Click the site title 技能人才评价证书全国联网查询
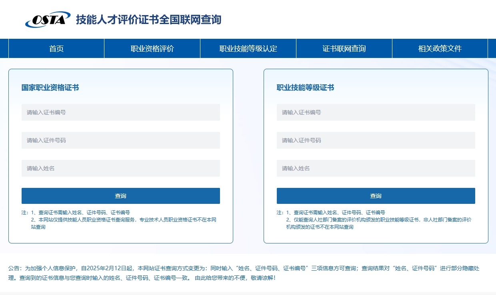 tap(148, 19)
